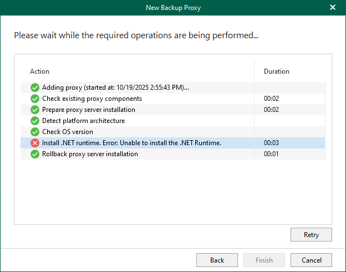
Task: Click the green check icon beside Adding proxy
Action: click(35, 88)
